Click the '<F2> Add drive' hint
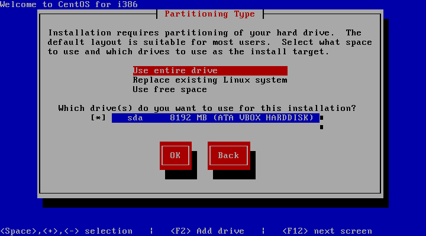Viewport: 426px width, 236px height. tap(207, 231)
